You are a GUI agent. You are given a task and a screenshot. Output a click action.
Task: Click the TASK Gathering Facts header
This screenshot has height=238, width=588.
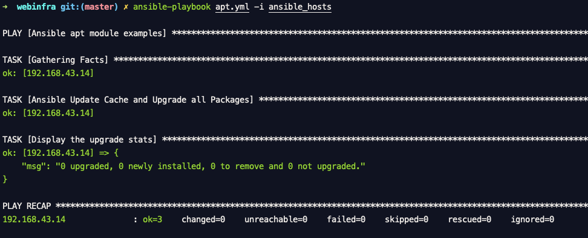[x=55, y=60]
